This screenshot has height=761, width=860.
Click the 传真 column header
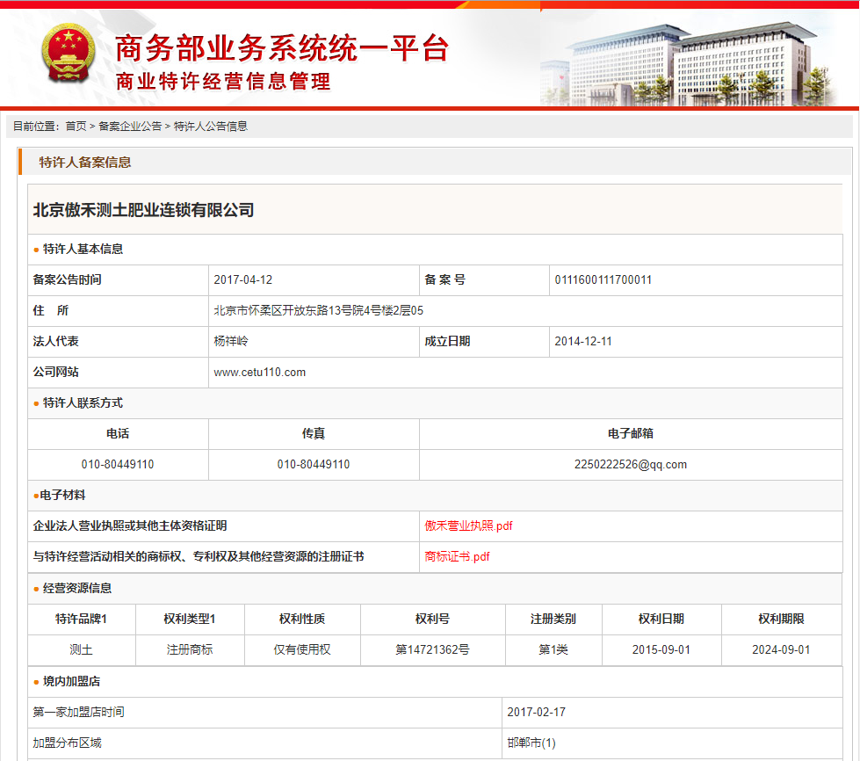[x=314, y=433]
